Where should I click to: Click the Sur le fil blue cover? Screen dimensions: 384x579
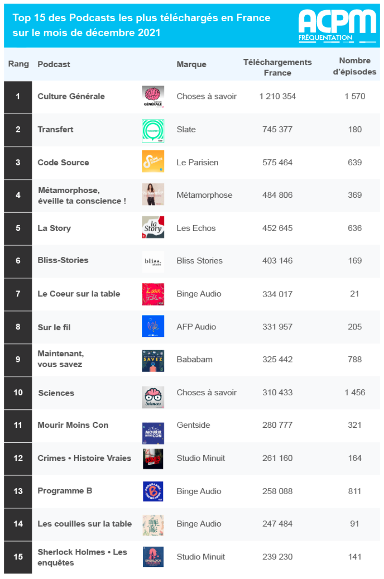click(x=153, y=326)
